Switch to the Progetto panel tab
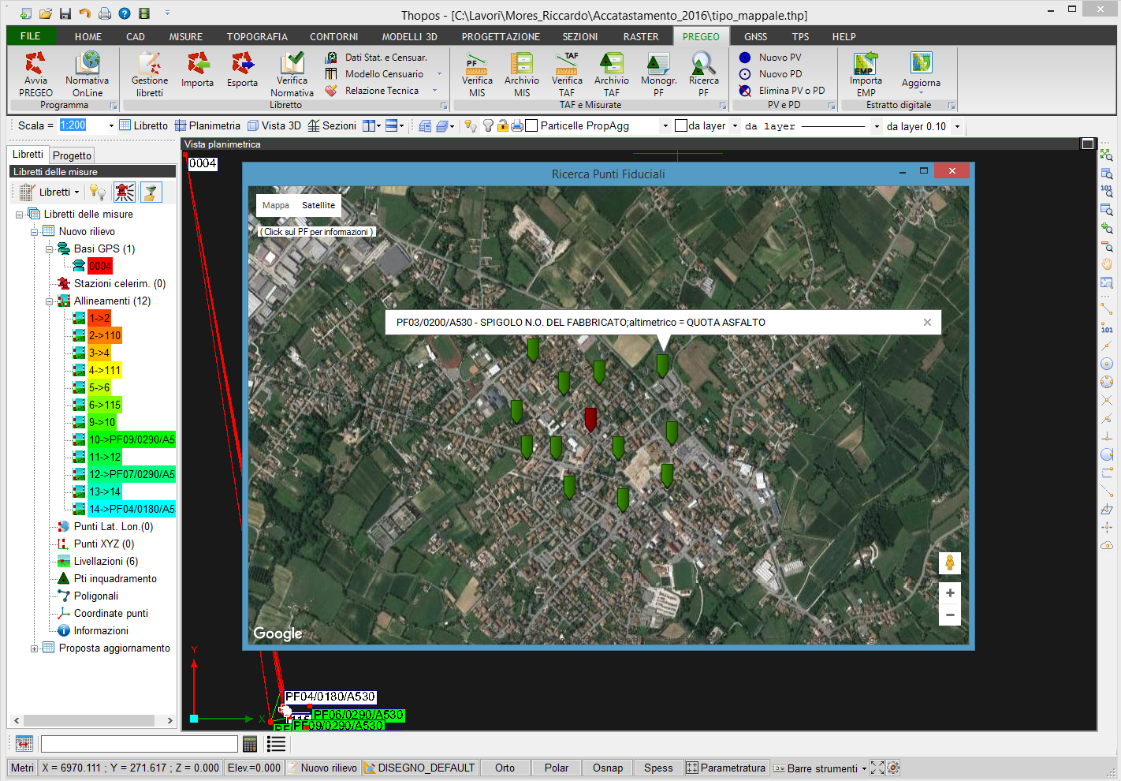Image resolution: width=1121 pixels, height=781 pixels. 73,155
